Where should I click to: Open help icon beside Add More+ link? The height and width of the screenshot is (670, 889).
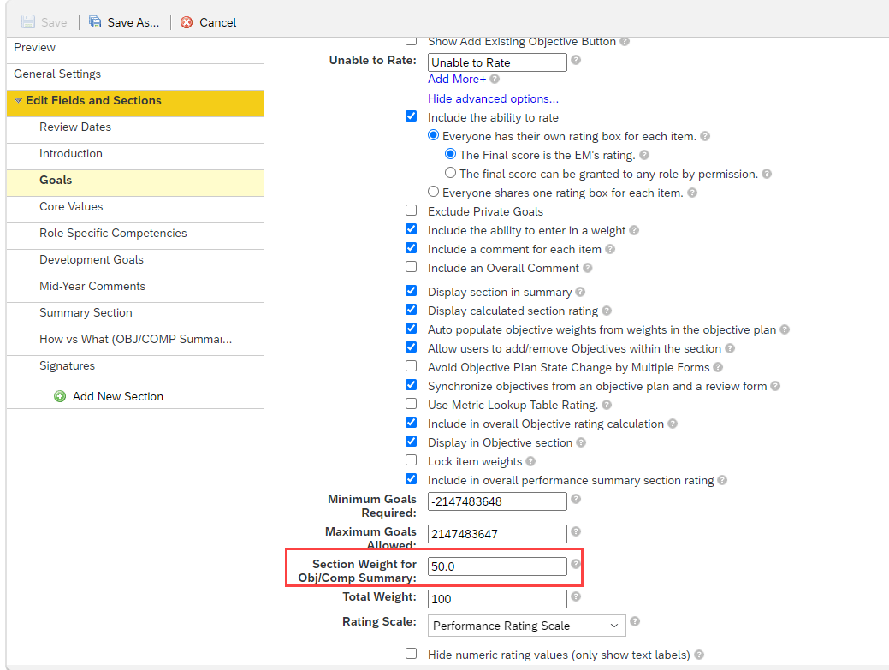495,79
